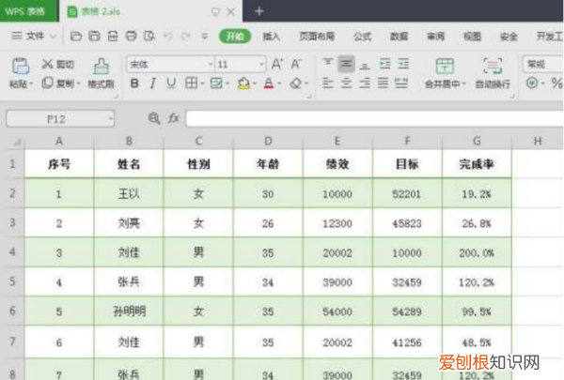The width and height of the screenshot is (564, 380).
Task: Toggle vertical middle alignment
Action: click(x=346, y=64)
